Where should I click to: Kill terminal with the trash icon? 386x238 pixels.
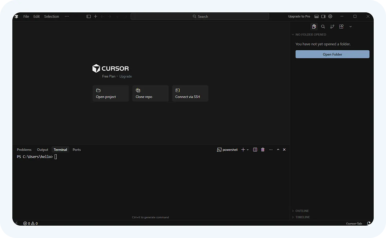(263, 150)
